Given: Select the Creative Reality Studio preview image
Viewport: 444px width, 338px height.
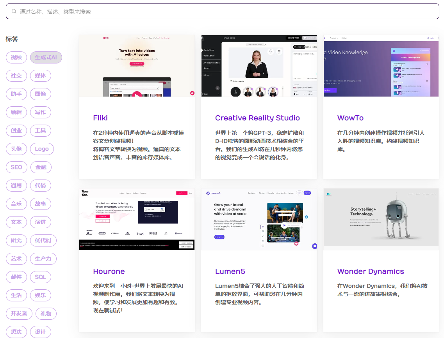Looking at the screenshot, I should click(259, 66).
